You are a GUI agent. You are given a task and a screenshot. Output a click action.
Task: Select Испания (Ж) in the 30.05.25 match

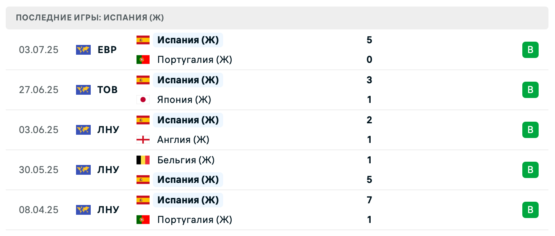pos(188,180)
